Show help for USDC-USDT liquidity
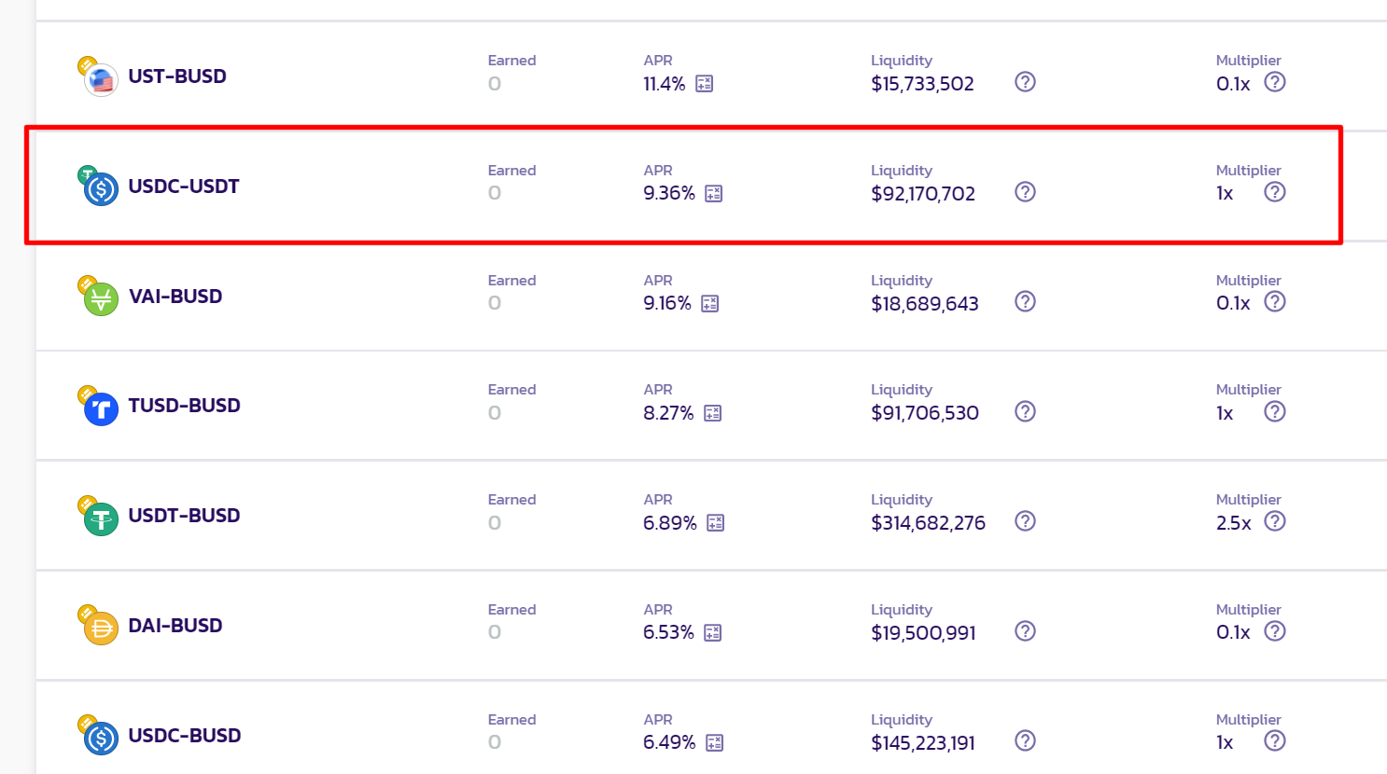 [x=1025, y=192]
